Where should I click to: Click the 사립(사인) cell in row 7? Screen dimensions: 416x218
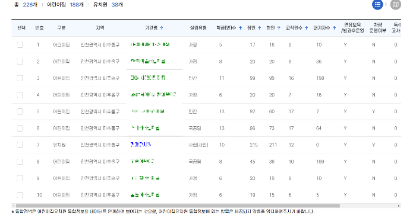pyautogui.click(x=198, y=145)
